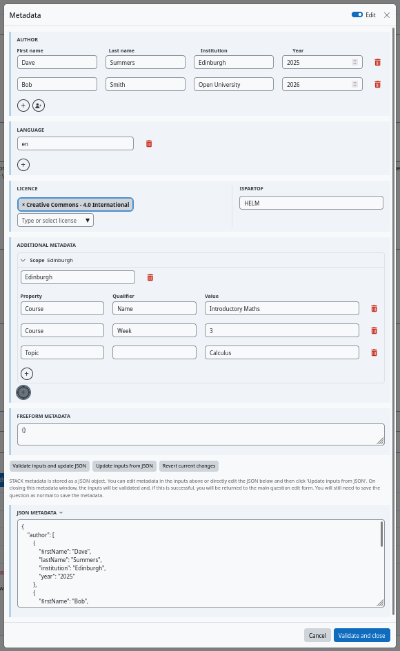Delete author Bob Smith row
Screen dimensions: 400x651
[377, 84]
